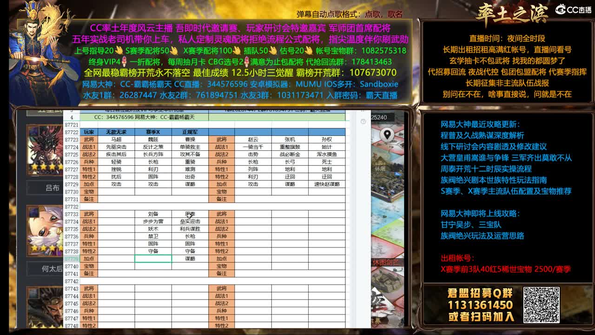Click the 始计 tactic cell

(327, 147)
